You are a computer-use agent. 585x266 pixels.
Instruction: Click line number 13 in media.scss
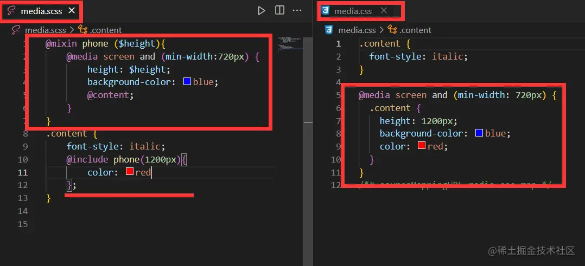click(x=23, y=198)
